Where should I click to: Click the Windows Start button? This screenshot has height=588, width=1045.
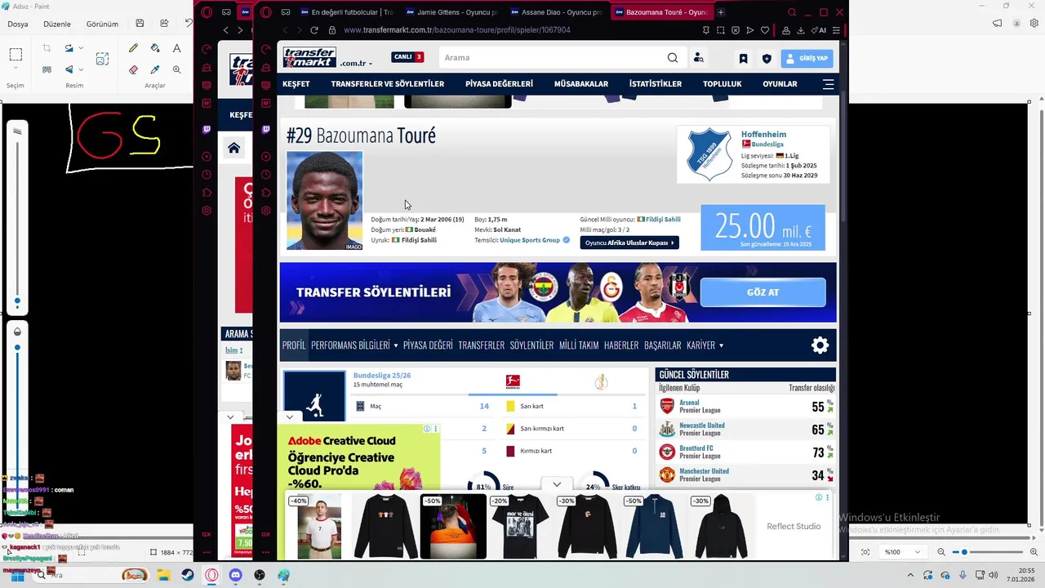pos(16,575)
